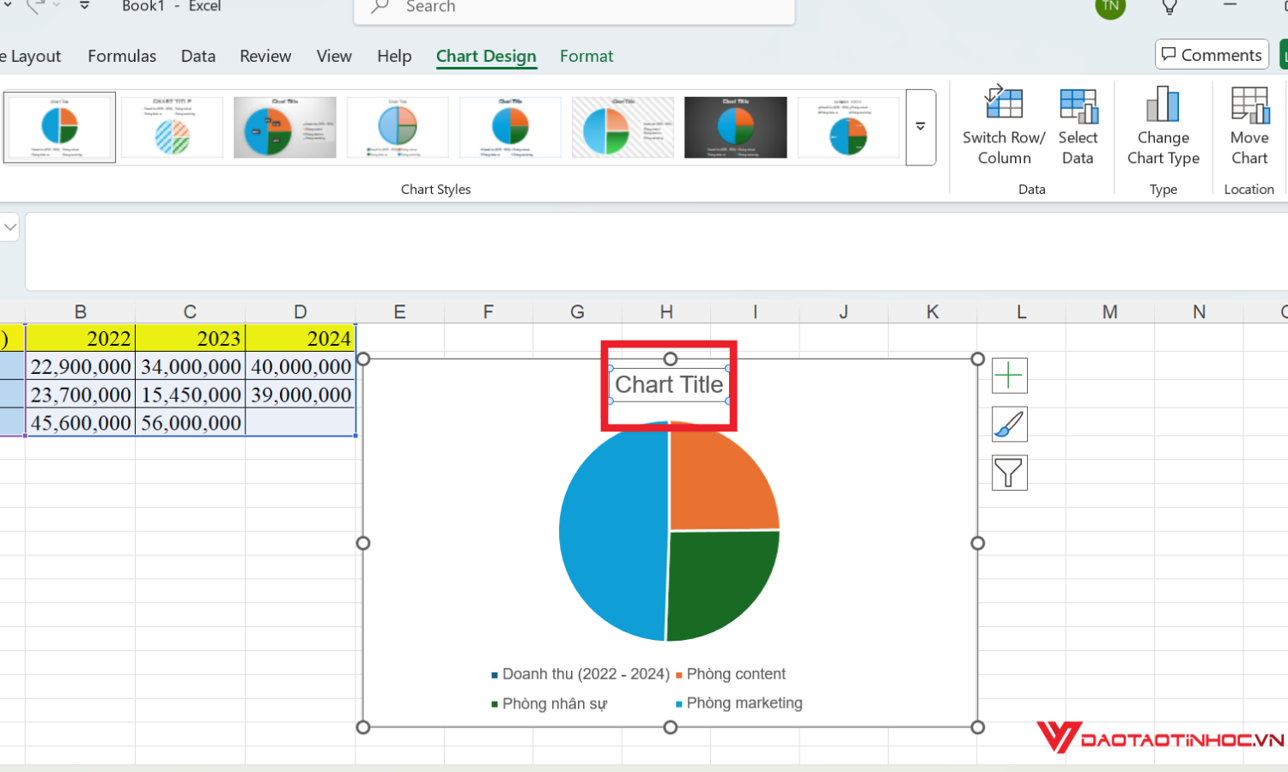
Task: Expand the Name Box dropdown arrow
Action: pos(10,227)
